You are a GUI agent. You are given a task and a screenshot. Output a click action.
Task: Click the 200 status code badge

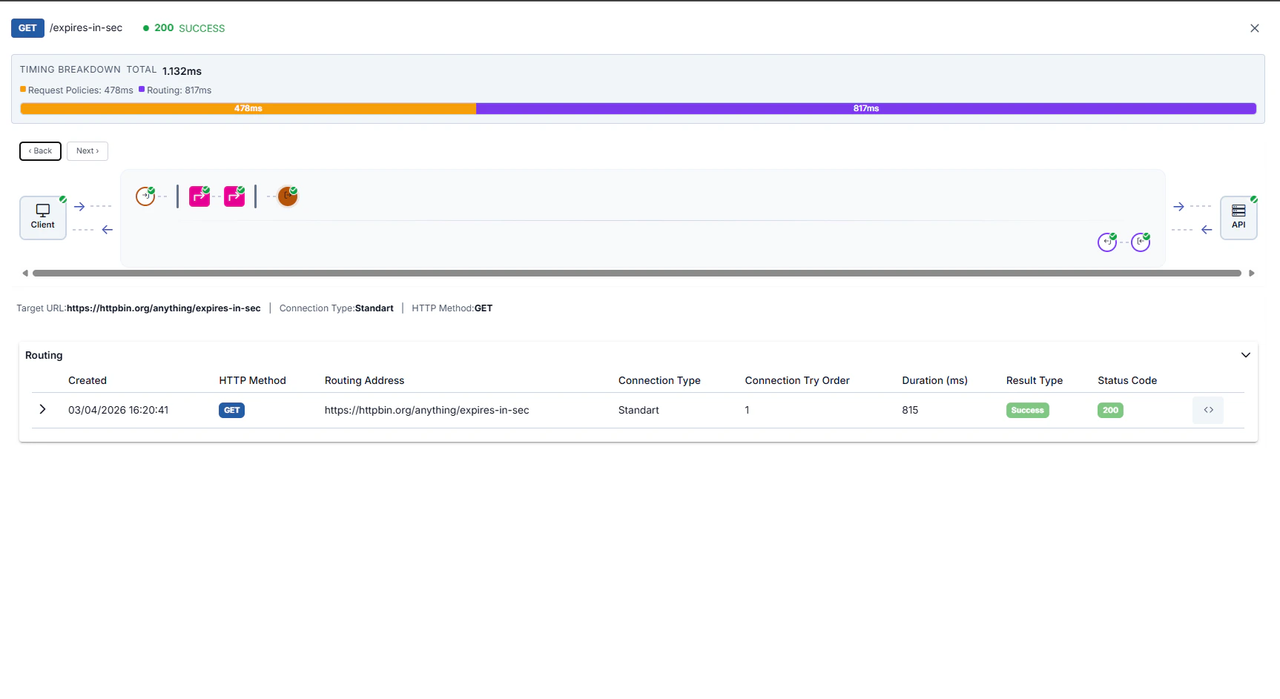point(1109,410)
